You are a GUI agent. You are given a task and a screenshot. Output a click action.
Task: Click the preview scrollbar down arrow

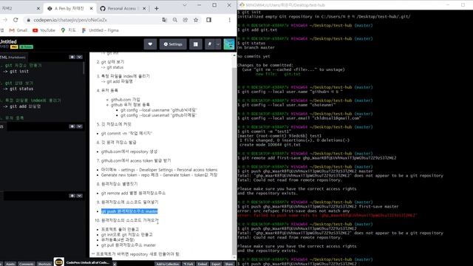234,257
